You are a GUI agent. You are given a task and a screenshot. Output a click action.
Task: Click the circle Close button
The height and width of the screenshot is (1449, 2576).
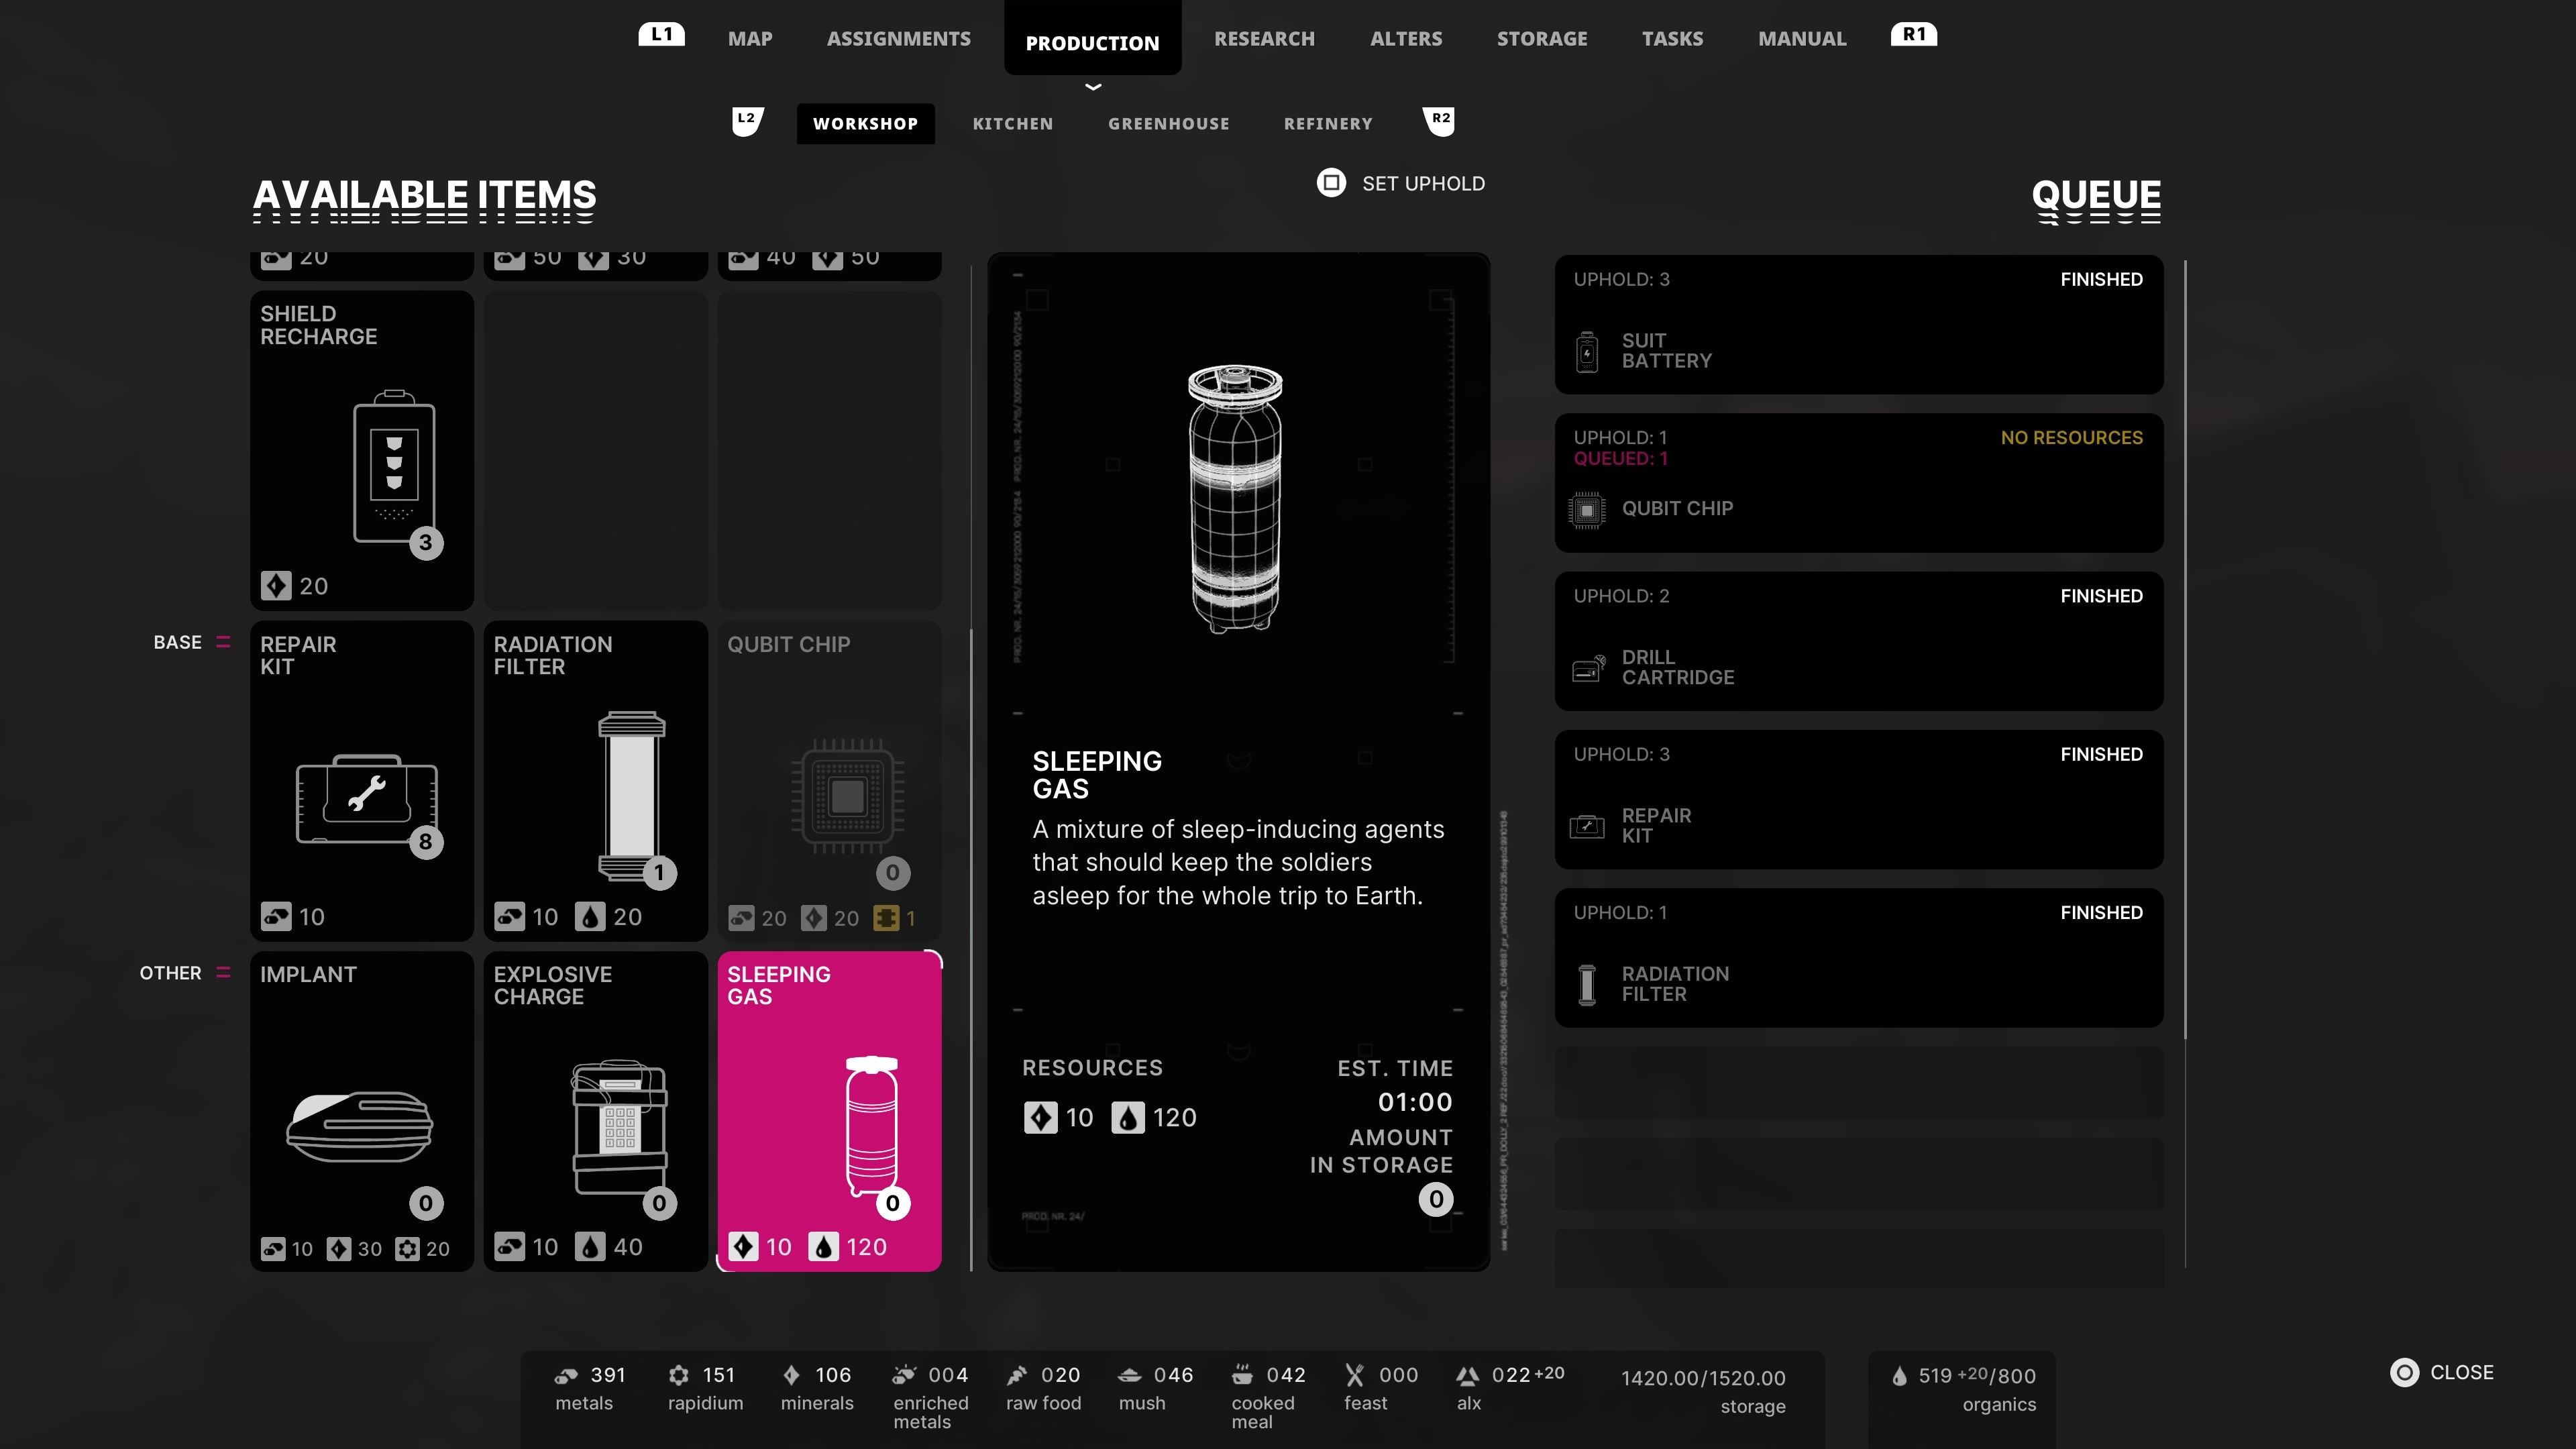point(2405,1372)
